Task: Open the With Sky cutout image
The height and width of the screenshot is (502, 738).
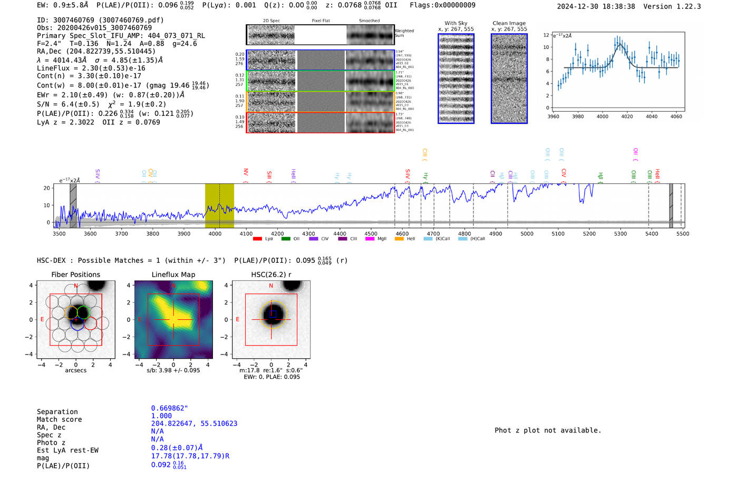Action: [x=456, y=78]
